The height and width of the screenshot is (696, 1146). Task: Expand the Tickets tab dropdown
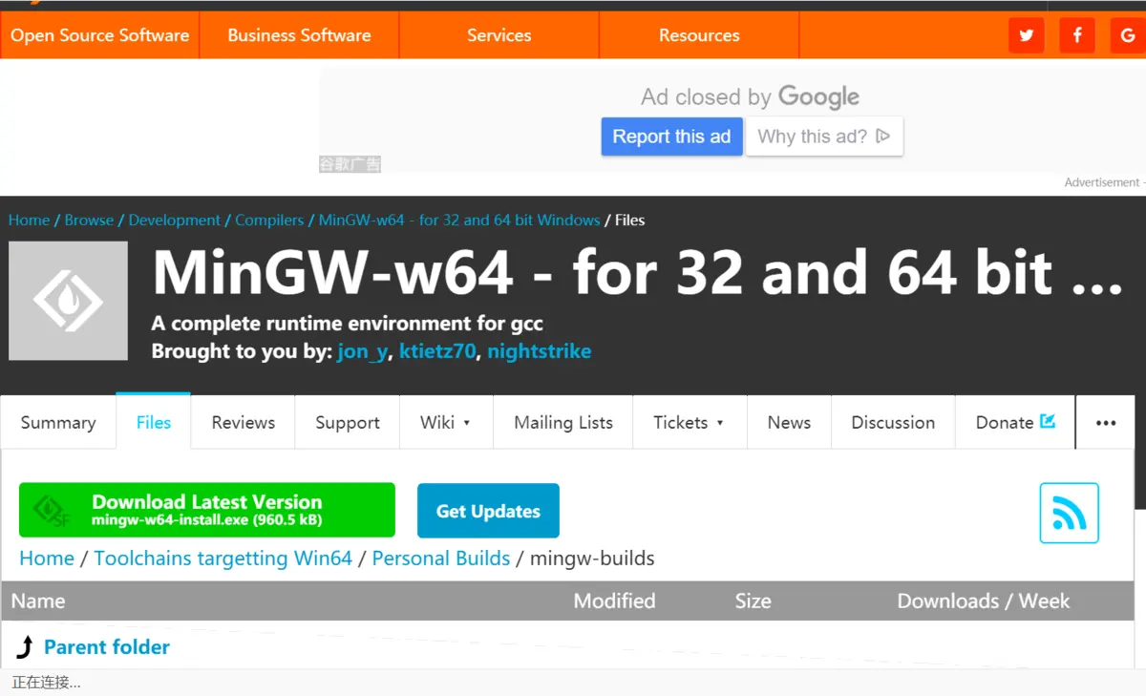coord(689,422)
